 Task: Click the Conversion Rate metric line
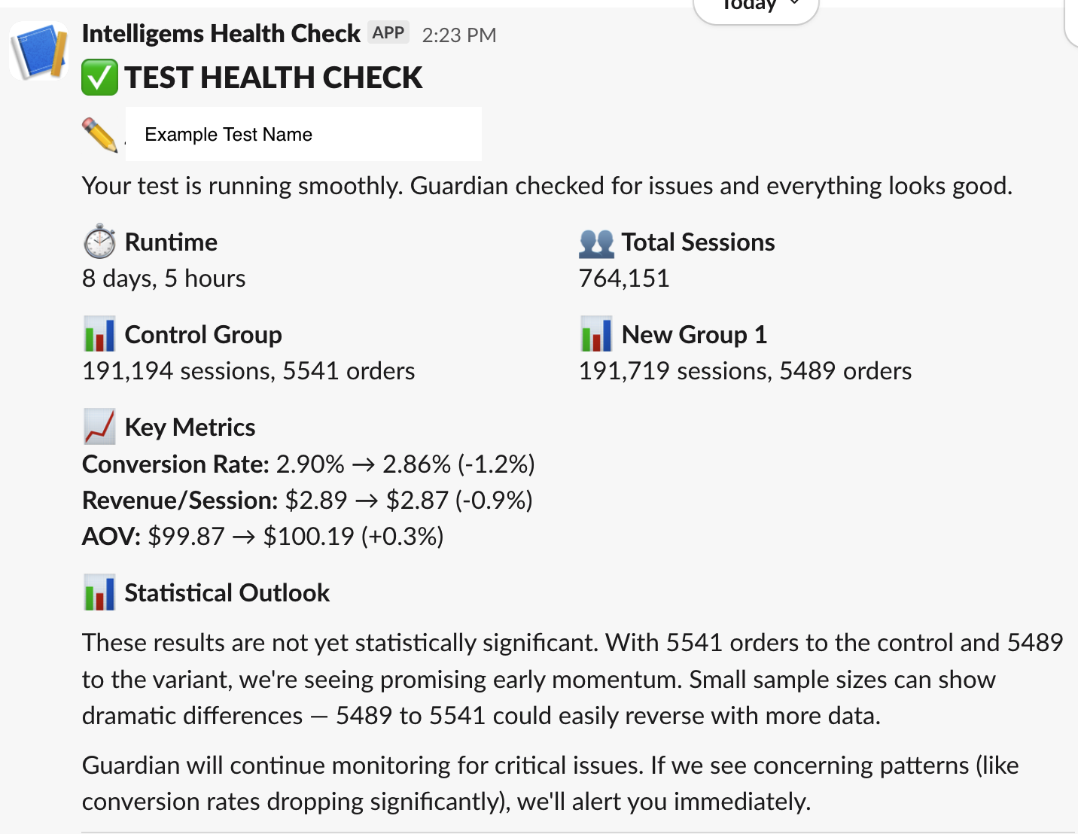pos(308,464)
